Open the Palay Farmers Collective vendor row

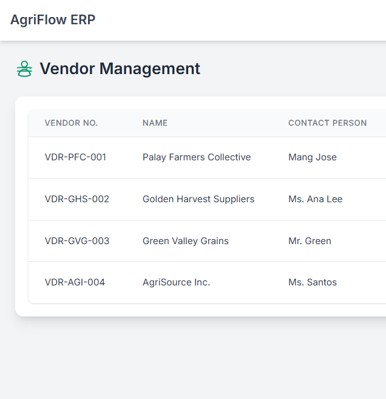[197, 157]
